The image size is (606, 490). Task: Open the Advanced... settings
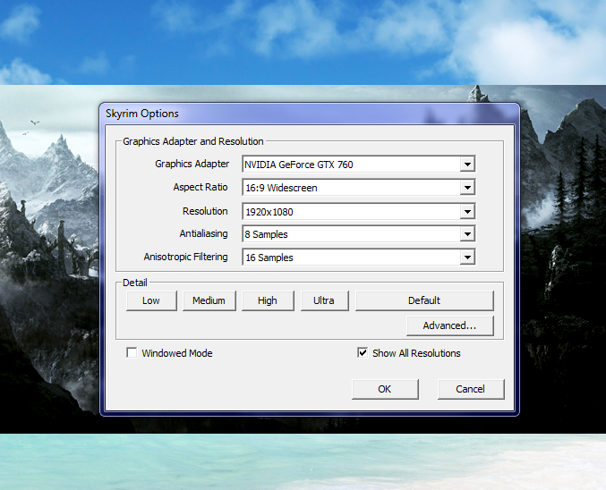(450, 325)
